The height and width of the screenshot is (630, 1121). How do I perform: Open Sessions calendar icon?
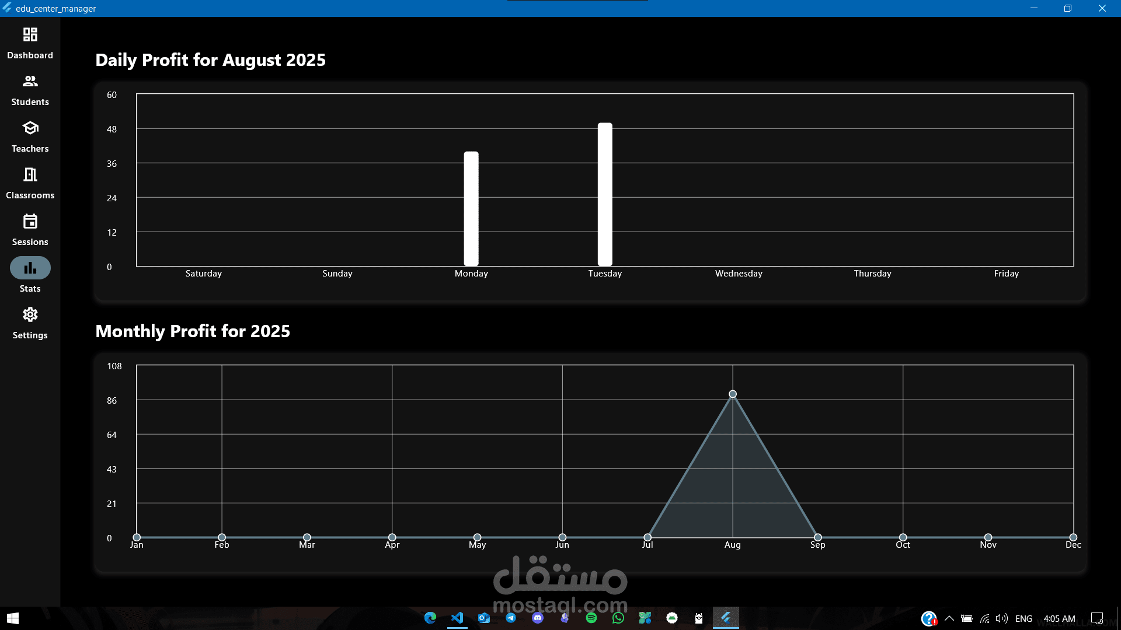coord(30,222)
